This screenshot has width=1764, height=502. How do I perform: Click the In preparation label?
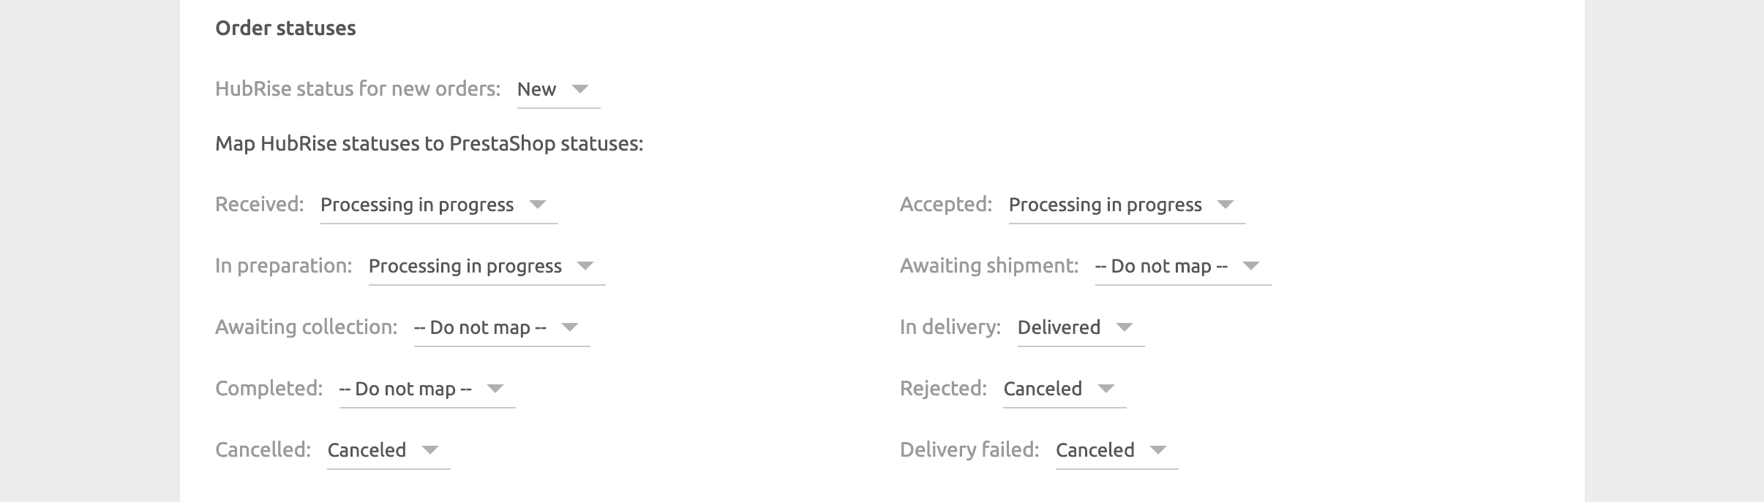[282, 266]
